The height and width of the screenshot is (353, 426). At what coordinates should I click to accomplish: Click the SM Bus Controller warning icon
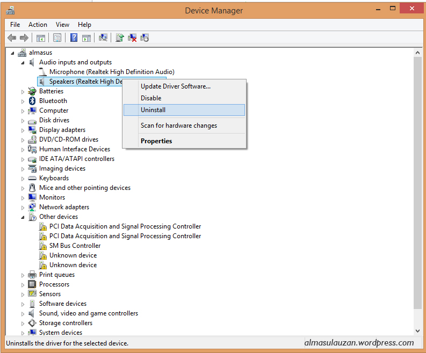tap(42, 246)
